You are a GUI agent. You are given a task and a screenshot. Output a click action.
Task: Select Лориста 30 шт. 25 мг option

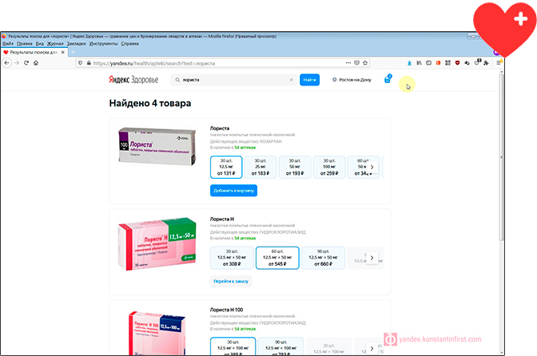pyautogui.click(x=261, y=167)
